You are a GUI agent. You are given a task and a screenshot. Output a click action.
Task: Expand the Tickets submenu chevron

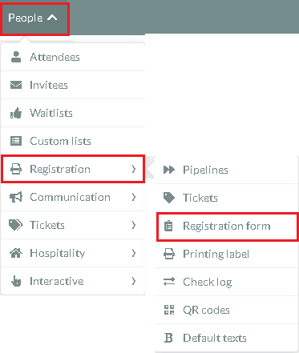(134, 225)
